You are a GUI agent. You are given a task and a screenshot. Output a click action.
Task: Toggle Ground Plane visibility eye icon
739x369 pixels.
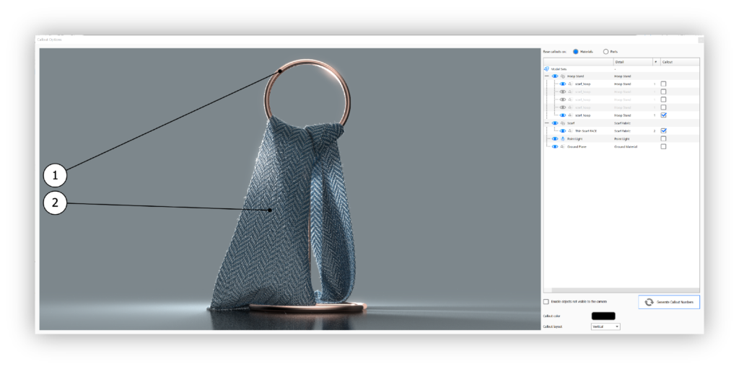pos(555,146)
